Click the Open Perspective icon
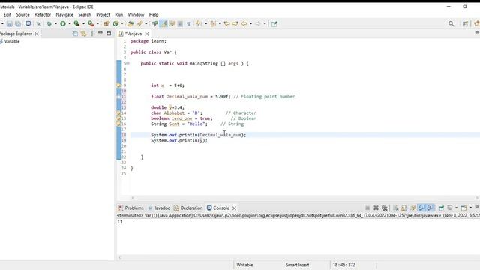The height and width of the screenshot is (270, 480). click(465, 23)
